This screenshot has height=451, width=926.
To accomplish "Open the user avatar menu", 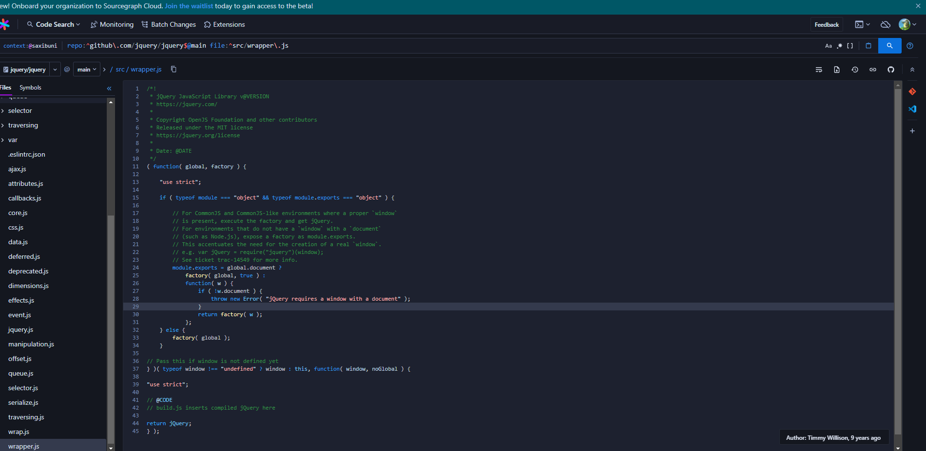I will tap(907, 24).
